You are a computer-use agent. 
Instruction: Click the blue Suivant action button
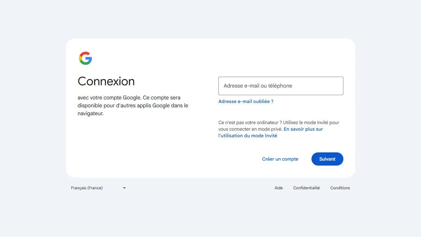[x=327, y=159]
